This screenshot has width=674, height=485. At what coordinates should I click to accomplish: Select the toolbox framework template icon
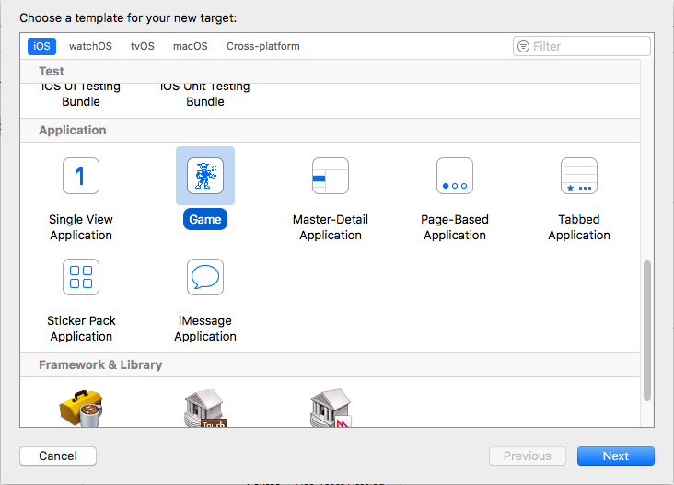coord(81,408)
